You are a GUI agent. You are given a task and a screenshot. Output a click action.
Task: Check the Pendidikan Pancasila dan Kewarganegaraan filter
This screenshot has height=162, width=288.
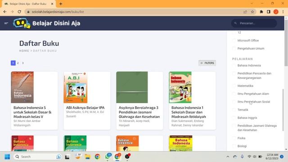click(234, 73)
